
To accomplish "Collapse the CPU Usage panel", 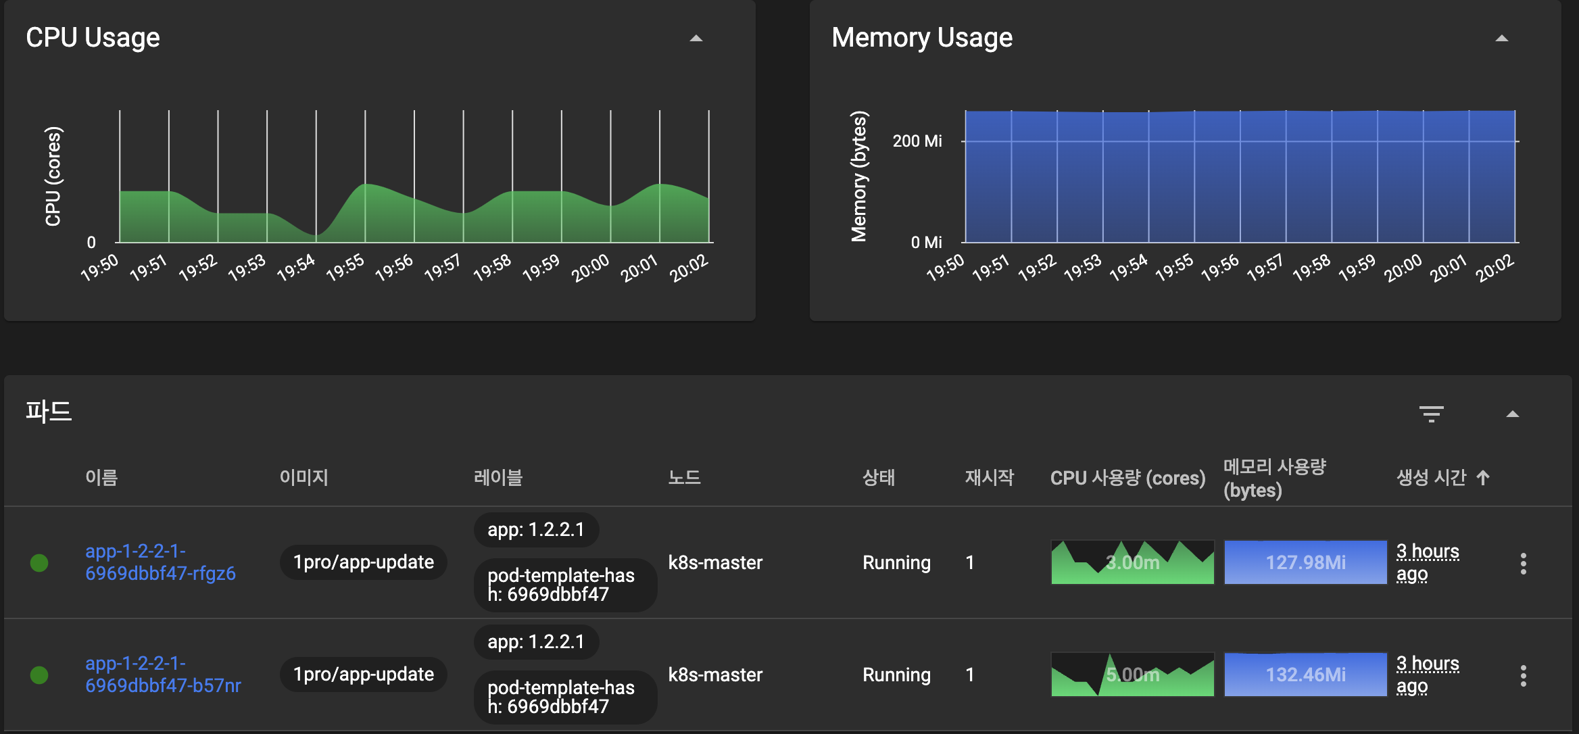I will click(696, 39).
